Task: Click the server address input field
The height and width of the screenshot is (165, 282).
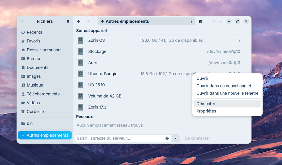Action: click(x=120, y=138)
